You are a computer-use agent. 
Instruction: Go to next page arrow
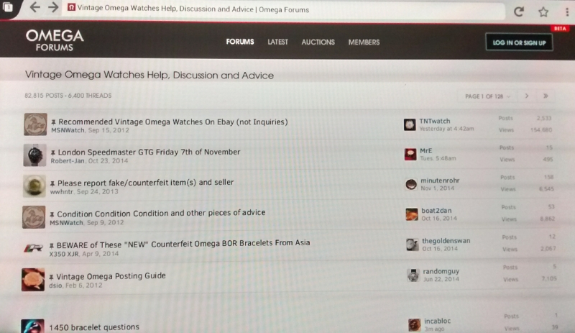click(x=527, y=96)
